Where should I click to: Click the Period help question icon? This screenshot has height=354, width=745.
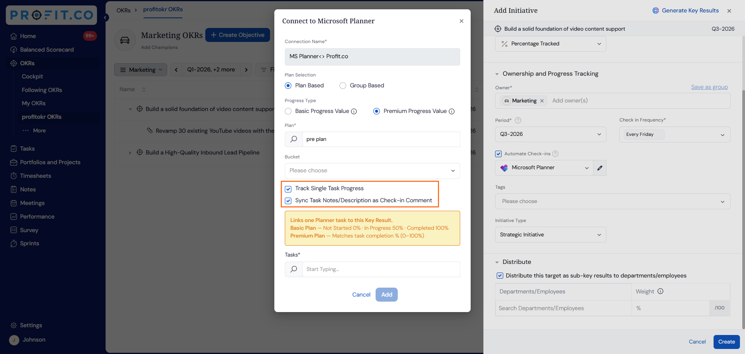pos(518,120)
